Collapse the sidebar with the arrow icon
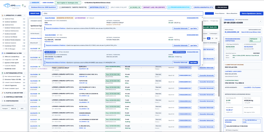The width and height of the screenshot is (264, 132). (x=25, y=6)
